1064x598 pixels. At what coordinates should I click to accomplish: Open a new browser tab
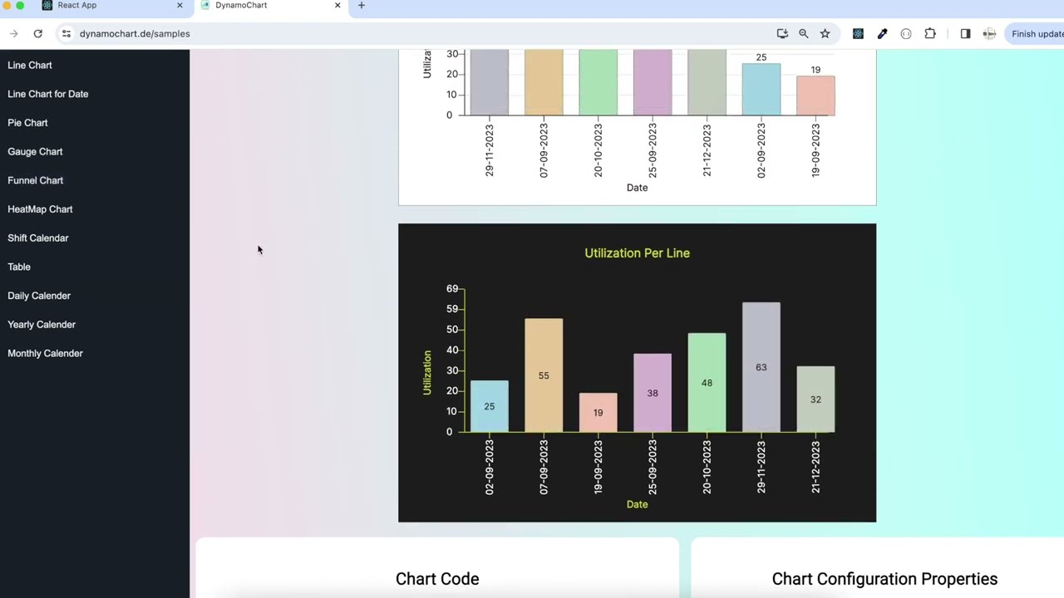point(361,5)
